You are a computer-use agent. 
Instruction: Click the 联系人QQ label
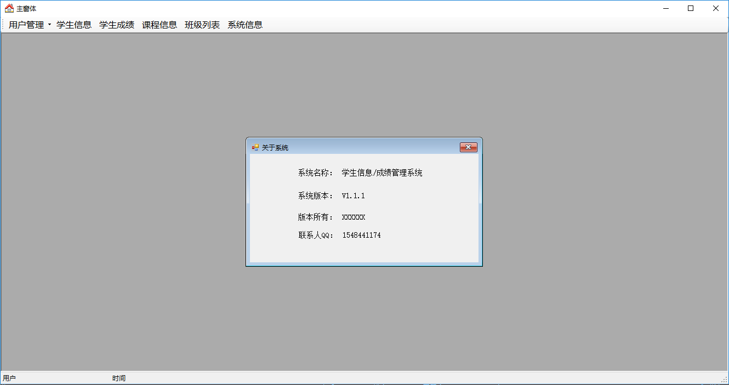(316, 235)
